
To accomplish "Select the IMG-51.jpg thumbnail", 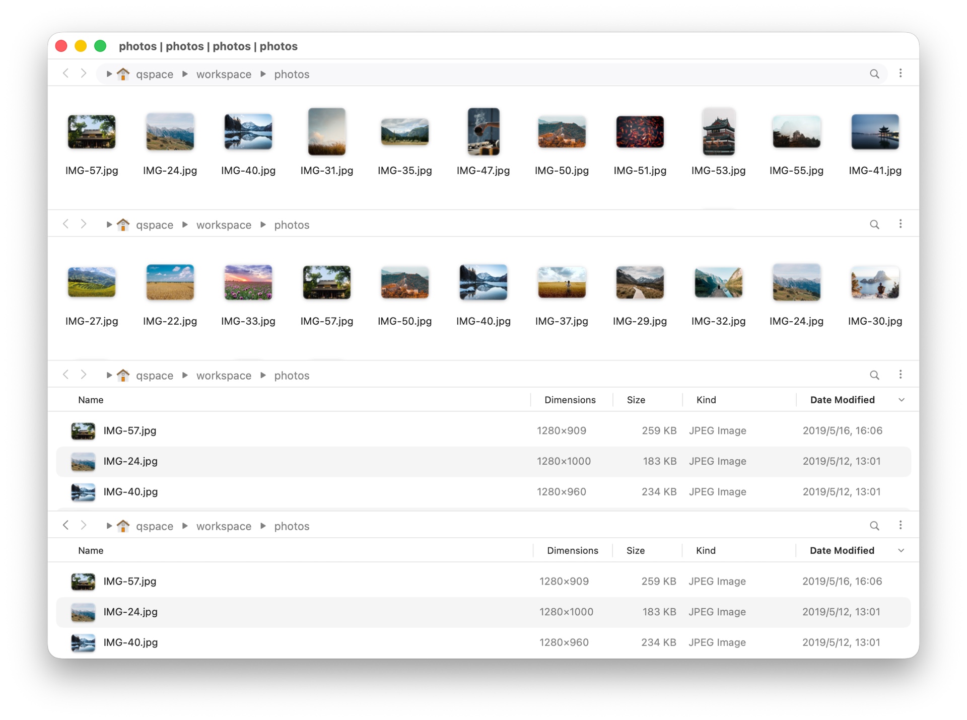I will tap(640, 132).
